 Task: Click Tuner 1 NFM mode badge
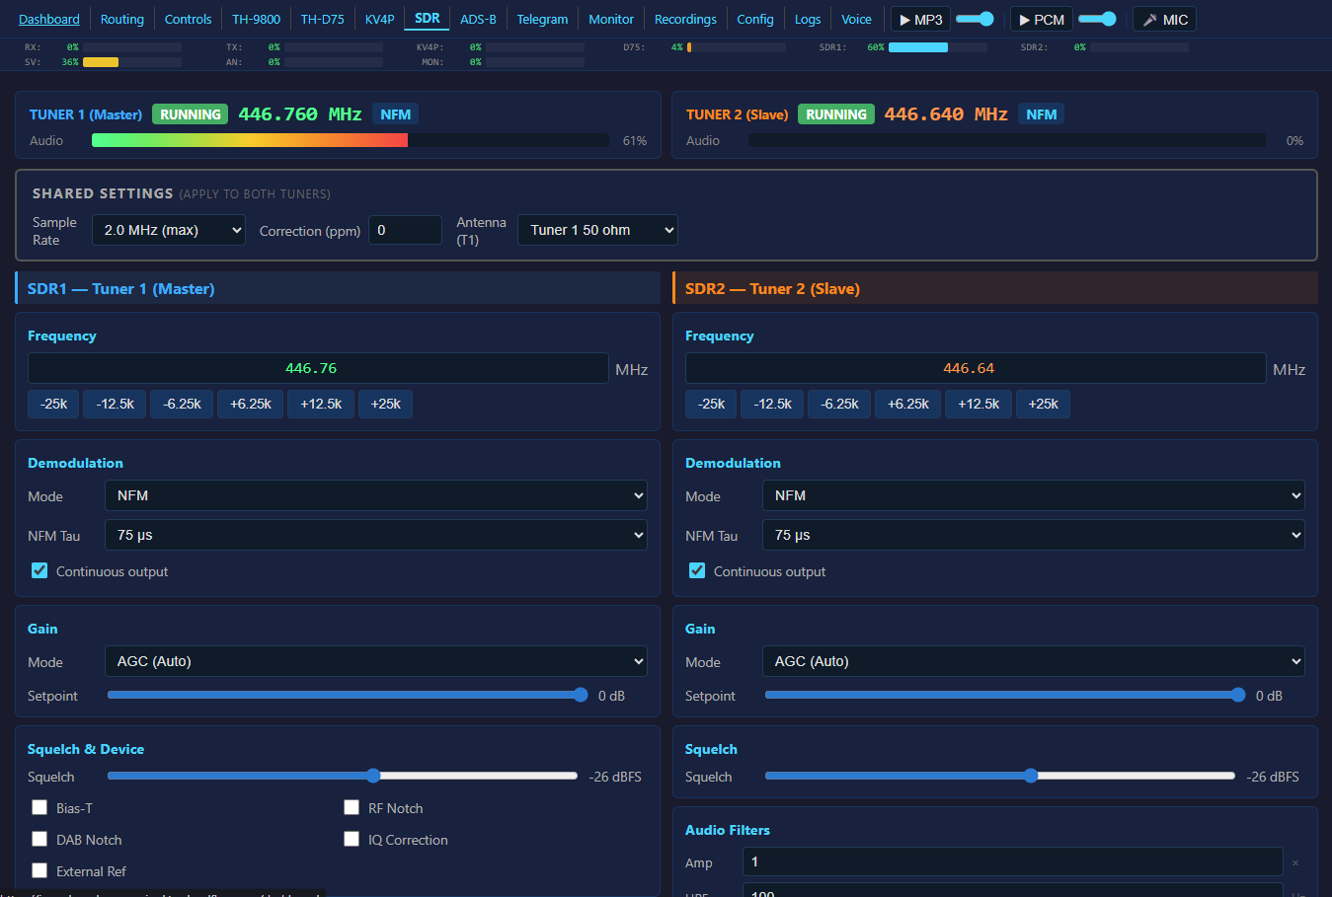(x=395, y=114)
